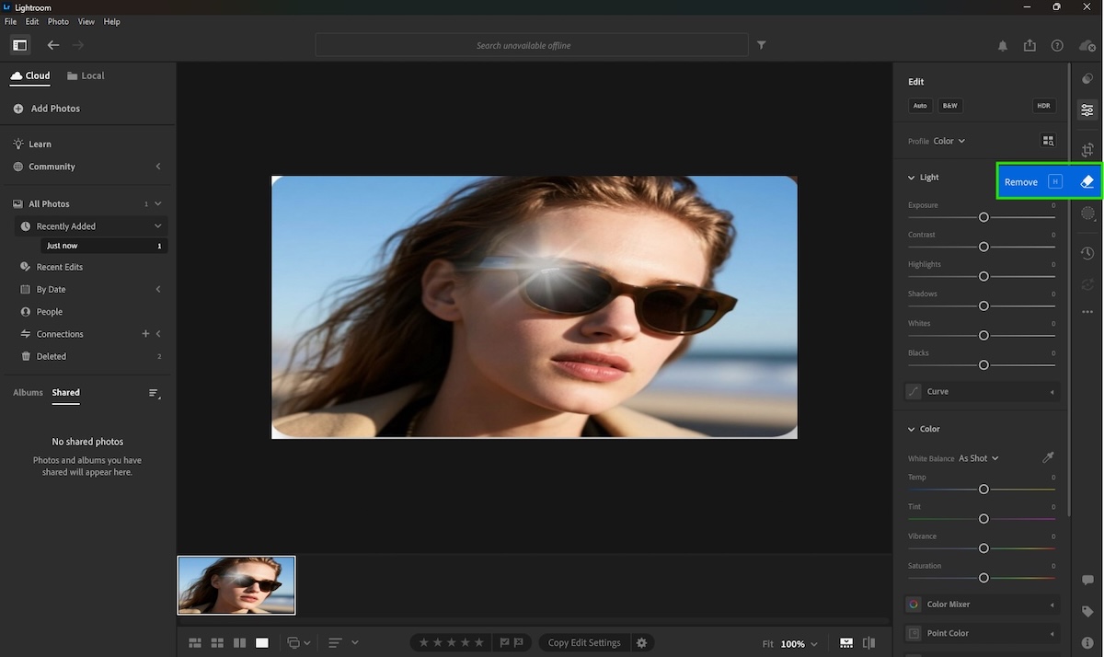This screenshot has width=1104, height=657.
Task: Click the Temp slider handle
Action: click(x=983, y=490)
